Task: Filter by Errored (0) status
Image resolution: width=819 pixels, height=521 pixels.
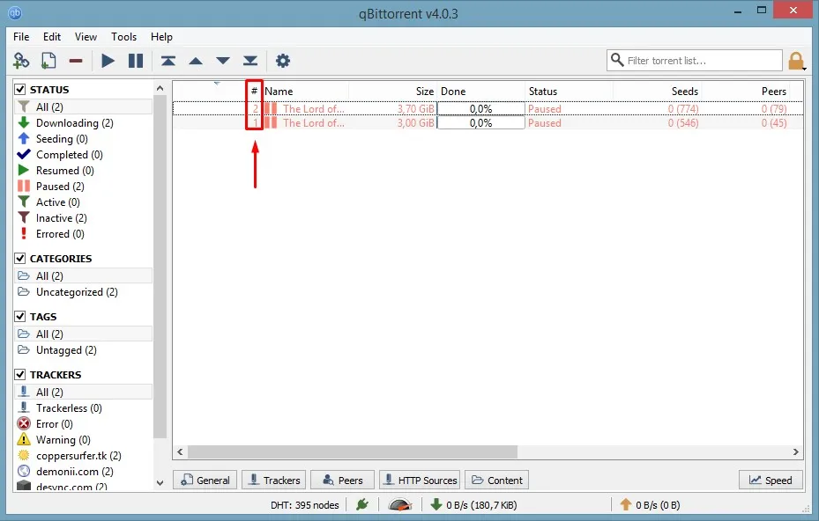Action: (60, 234)
